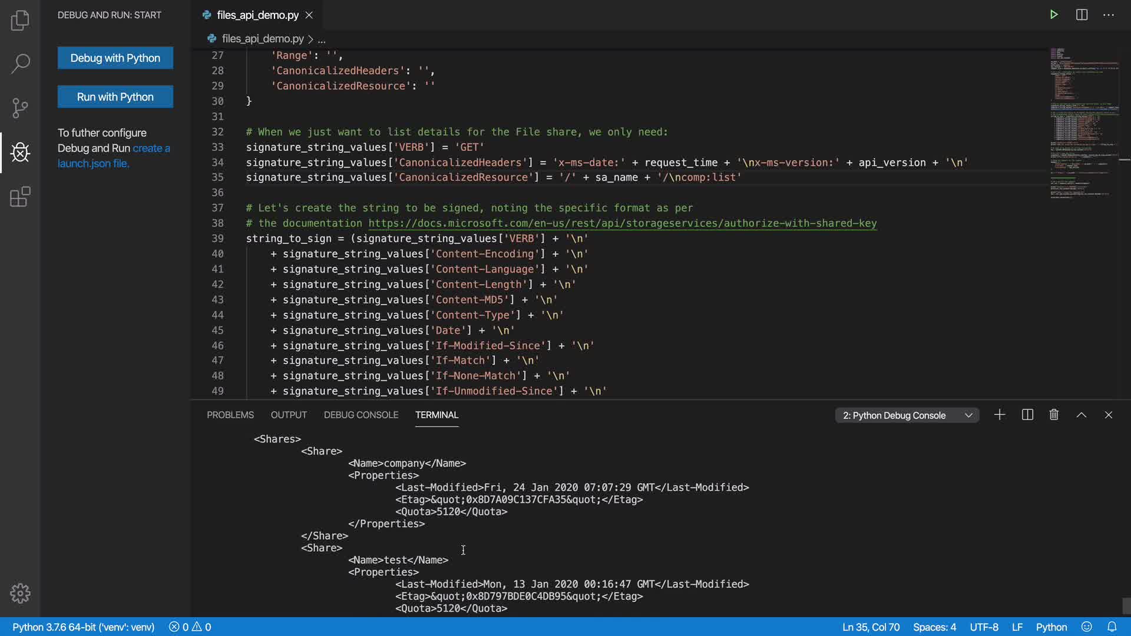Open the Explorer view icon
1131x636 pixels.
tap(20, 21)
